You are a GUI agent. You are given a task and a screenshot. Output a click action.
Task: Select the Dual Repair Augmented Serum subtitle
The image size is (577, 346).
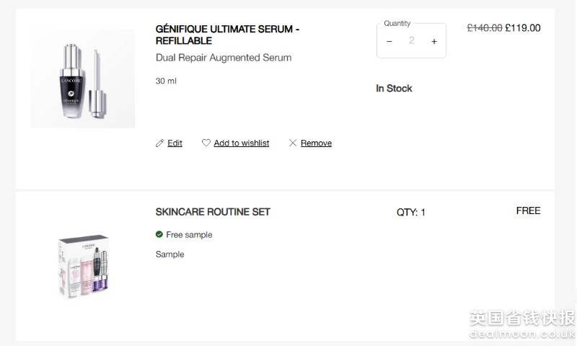[224, 58]
